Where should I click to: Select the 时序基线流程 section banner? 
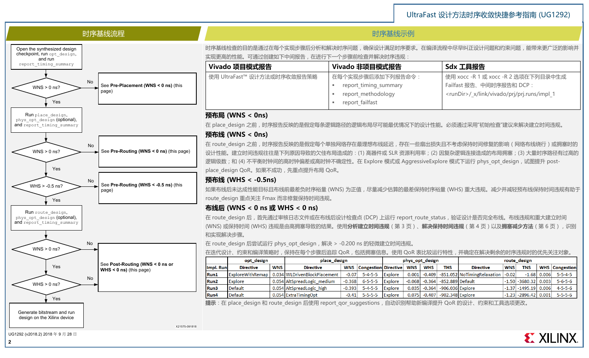click(x=103, y=34)
